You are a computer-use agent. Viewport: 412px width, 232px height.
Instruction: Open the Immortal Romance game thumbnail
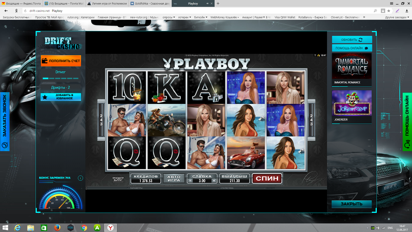(x=352, y=69)
